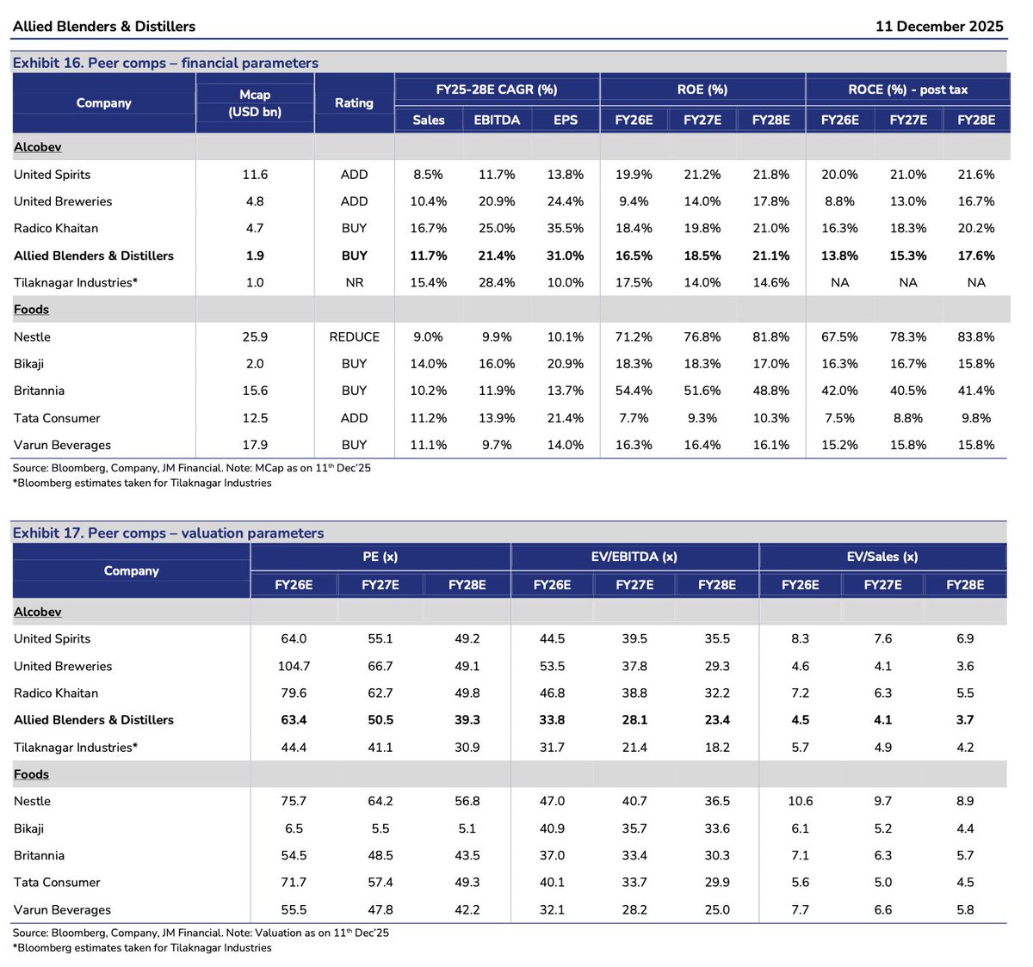Click United Breweries Mcap value 4.8
Image resolution: width=1033 pixels, height=967 pixels.
255,201
